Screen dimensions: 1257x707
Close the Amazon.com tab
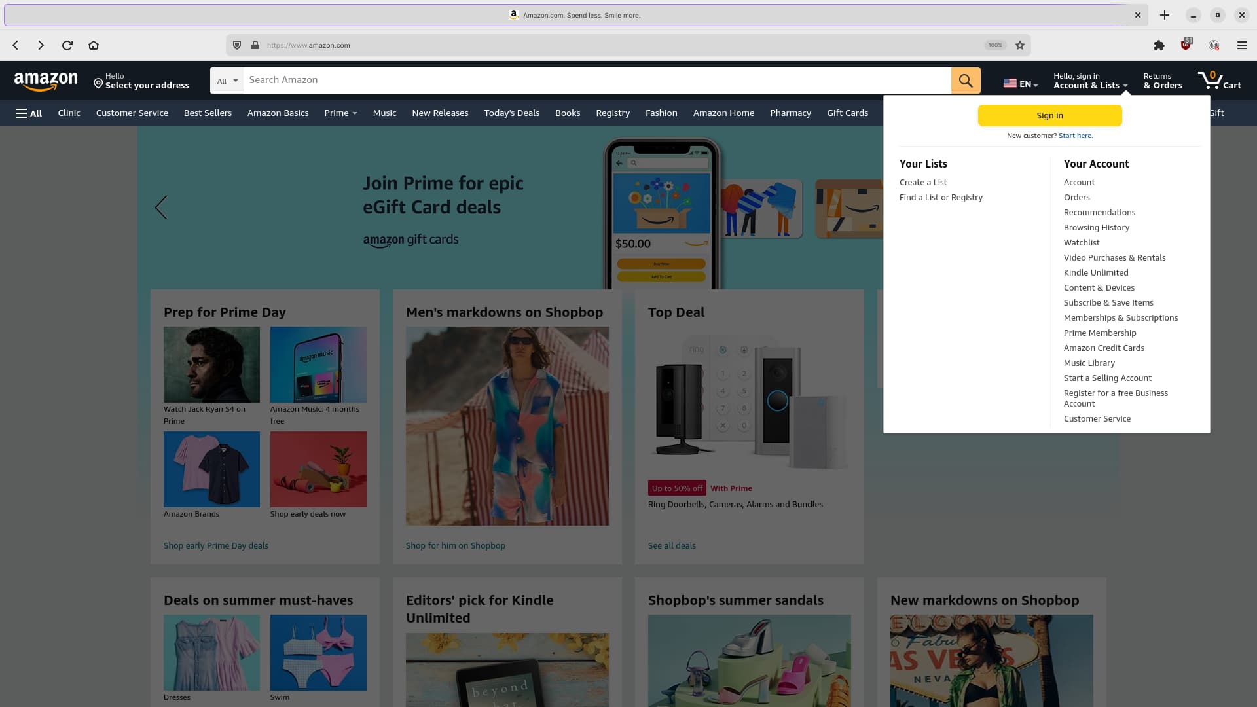(x=1138, y=15)
